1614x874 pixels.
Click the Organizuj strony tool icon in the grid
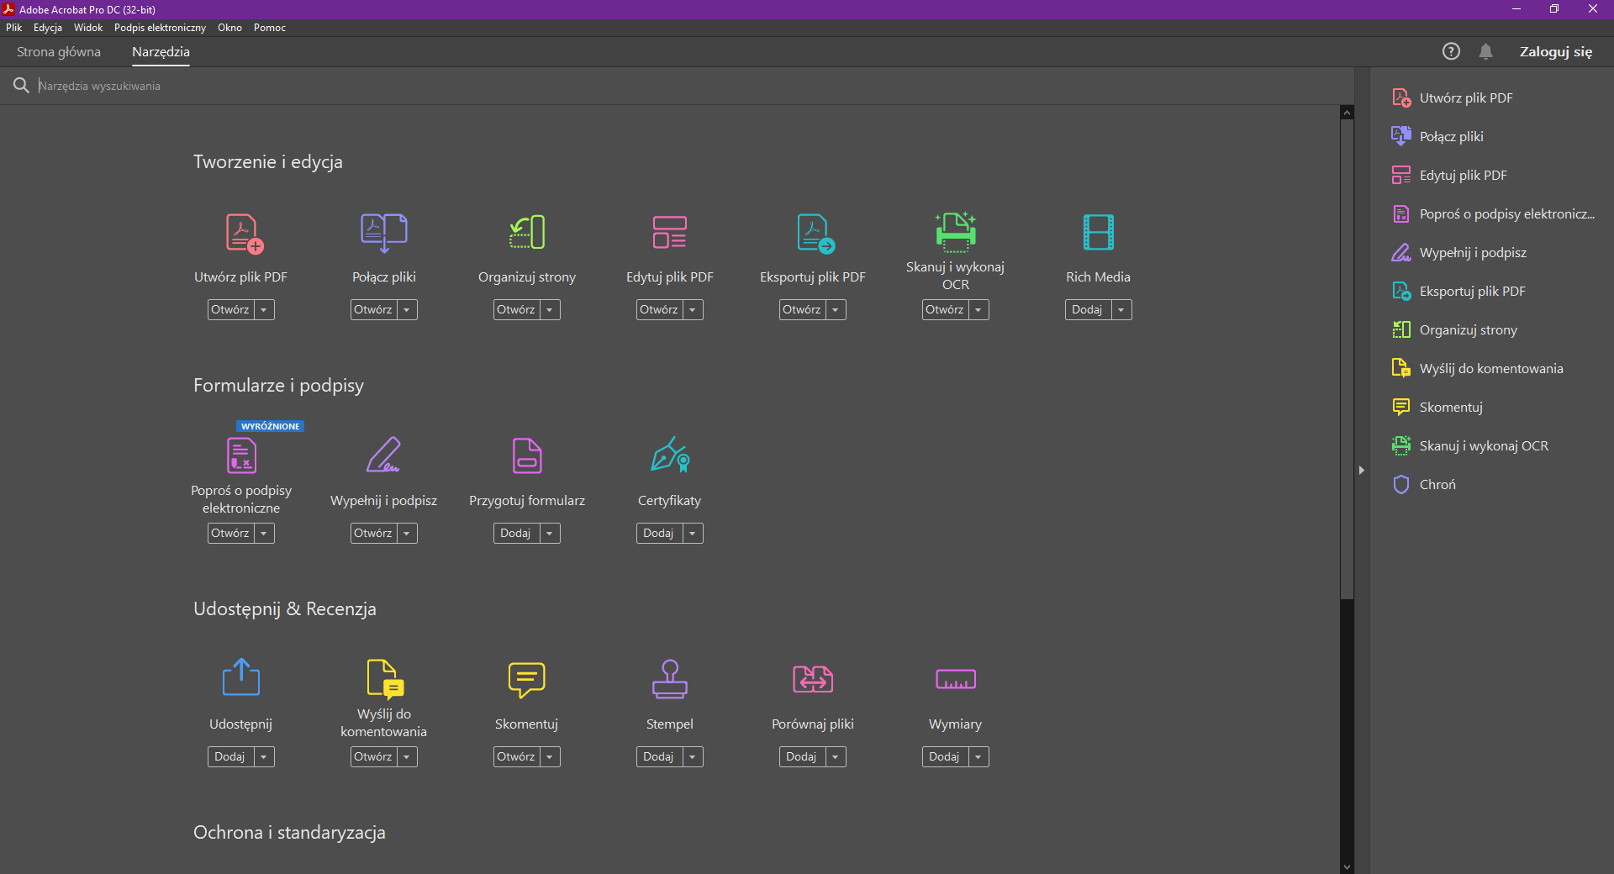(x=527, y=233)
